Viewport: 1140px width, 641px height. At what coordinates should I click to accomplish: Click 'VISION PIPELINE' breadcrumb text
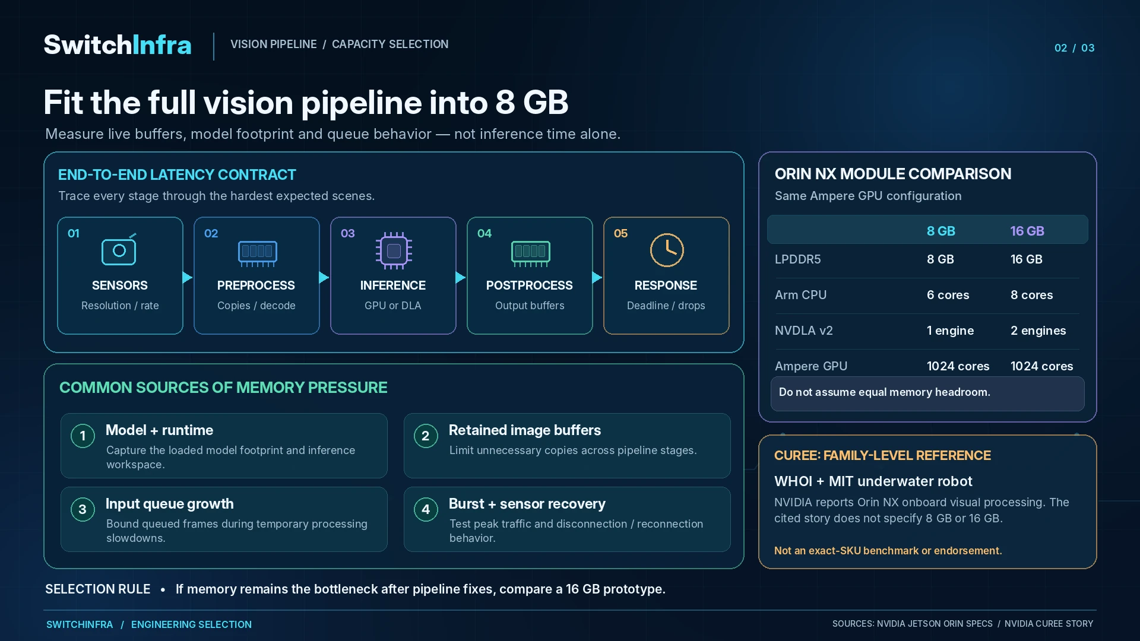(273, 45)
